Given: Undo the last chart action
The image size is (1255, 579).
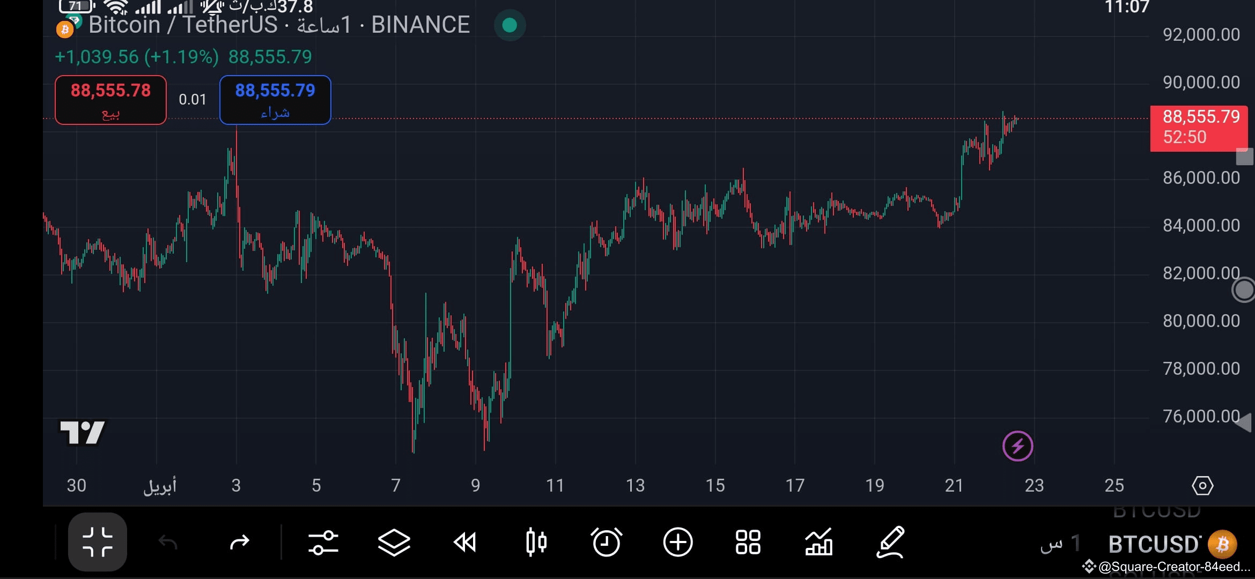Looking at the screenshot, I should [168, 543].
